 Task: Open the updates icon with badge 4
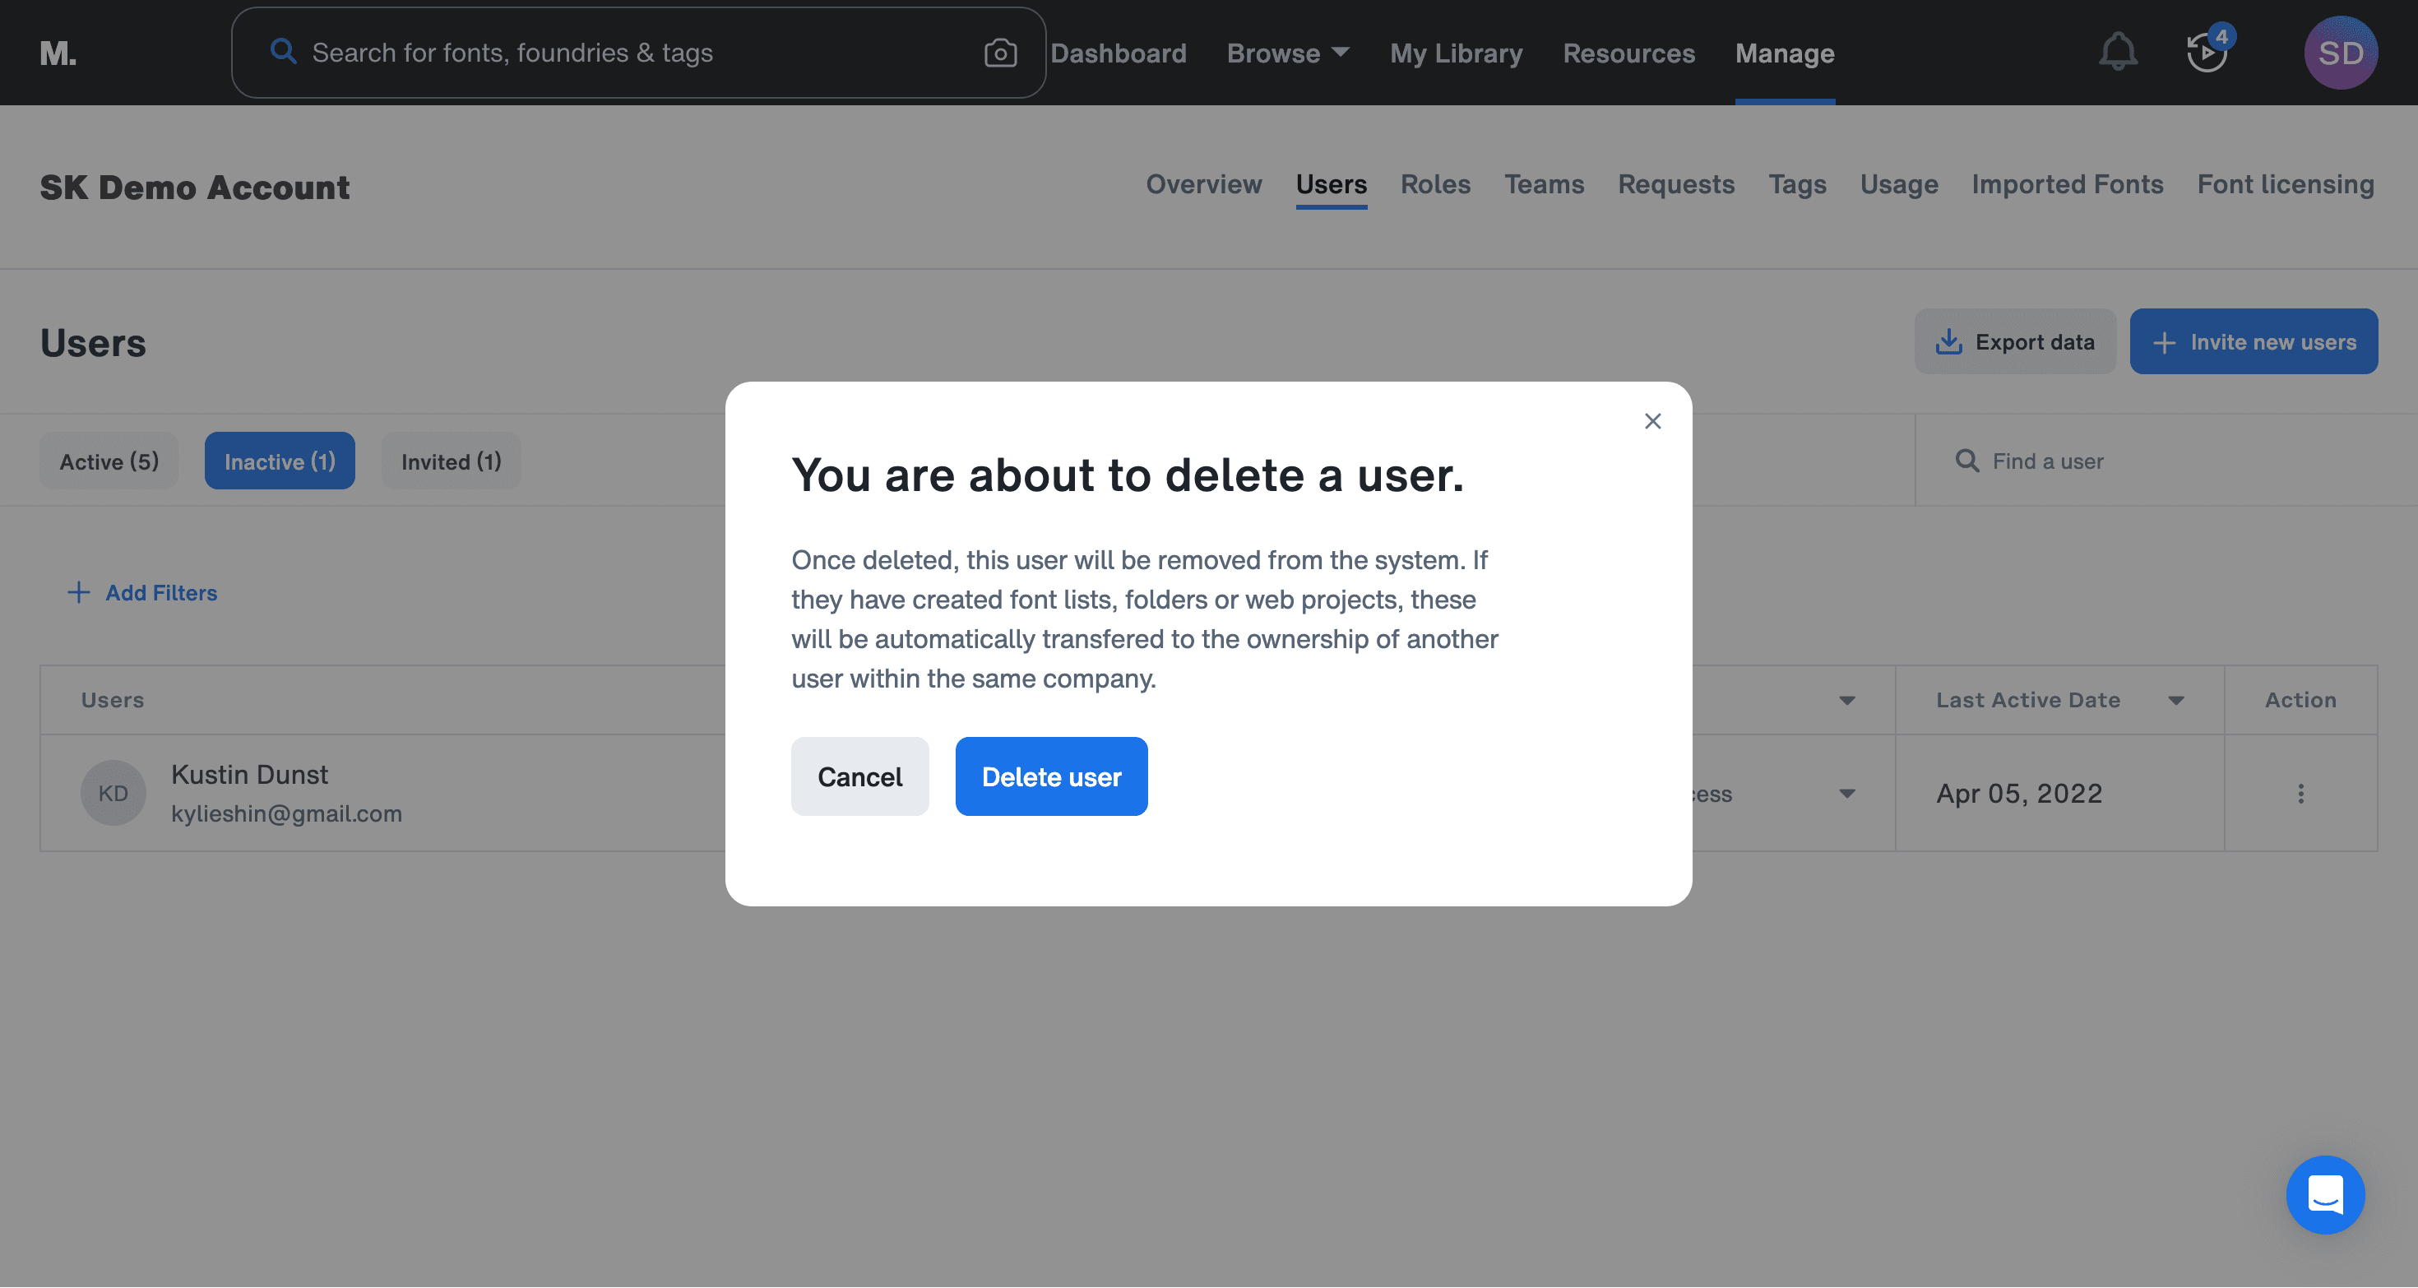(2206, 52)
